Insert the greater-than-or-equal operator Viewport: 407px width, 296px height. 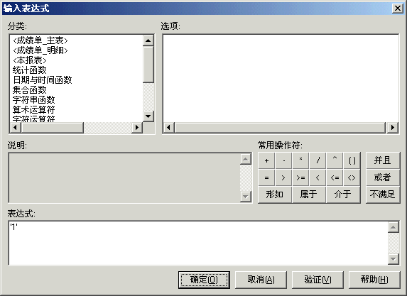coord(300,178)
